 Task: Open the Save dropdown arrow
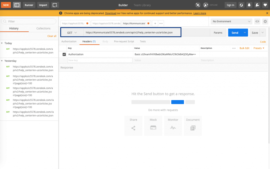pos(263,32)
